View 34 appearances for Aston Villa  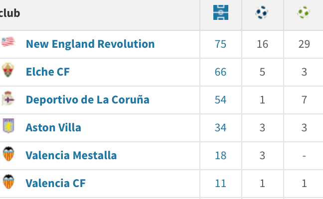[x=220, y=127]
